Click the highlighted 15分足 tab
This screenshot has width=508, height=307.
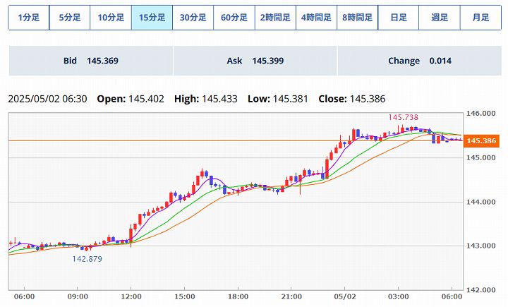click(x=152, y=18)
